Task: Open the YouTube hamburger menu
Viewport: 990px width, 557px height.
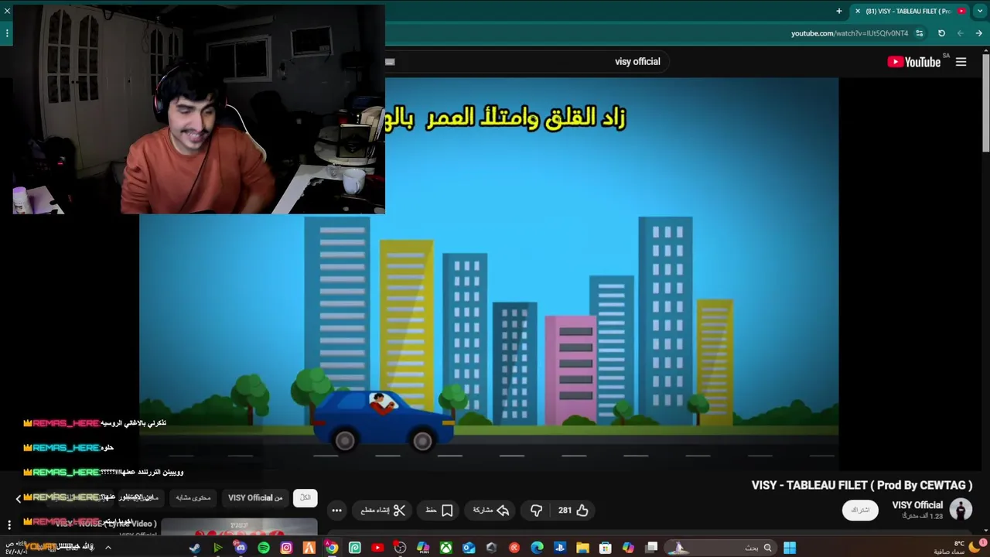Action: point(961,62)
